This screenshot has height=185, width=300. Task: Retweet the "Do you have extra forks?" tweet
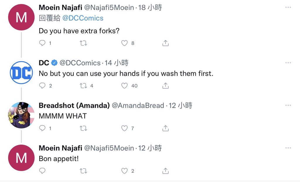point(83,43)
